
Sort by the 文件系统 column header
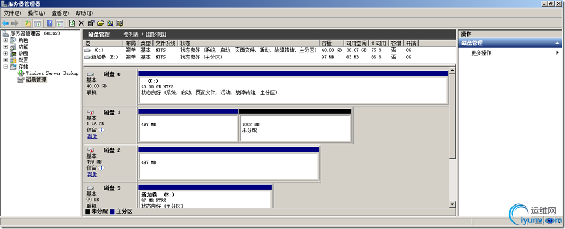166,43
